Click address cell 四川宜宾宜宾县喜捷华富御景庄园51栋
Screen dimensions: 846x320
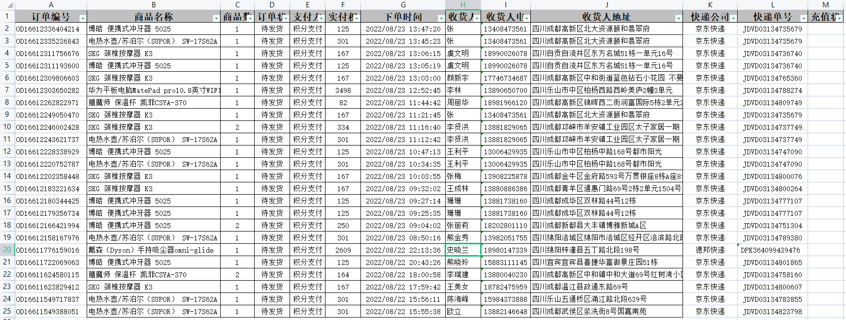tap(607, 262)
